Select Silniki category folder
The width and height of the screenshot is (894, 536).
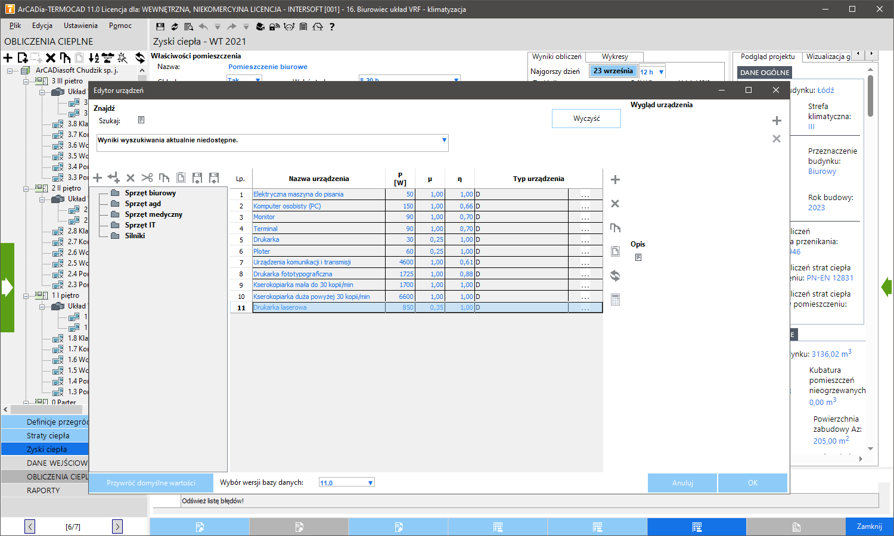tap(135, 236)
